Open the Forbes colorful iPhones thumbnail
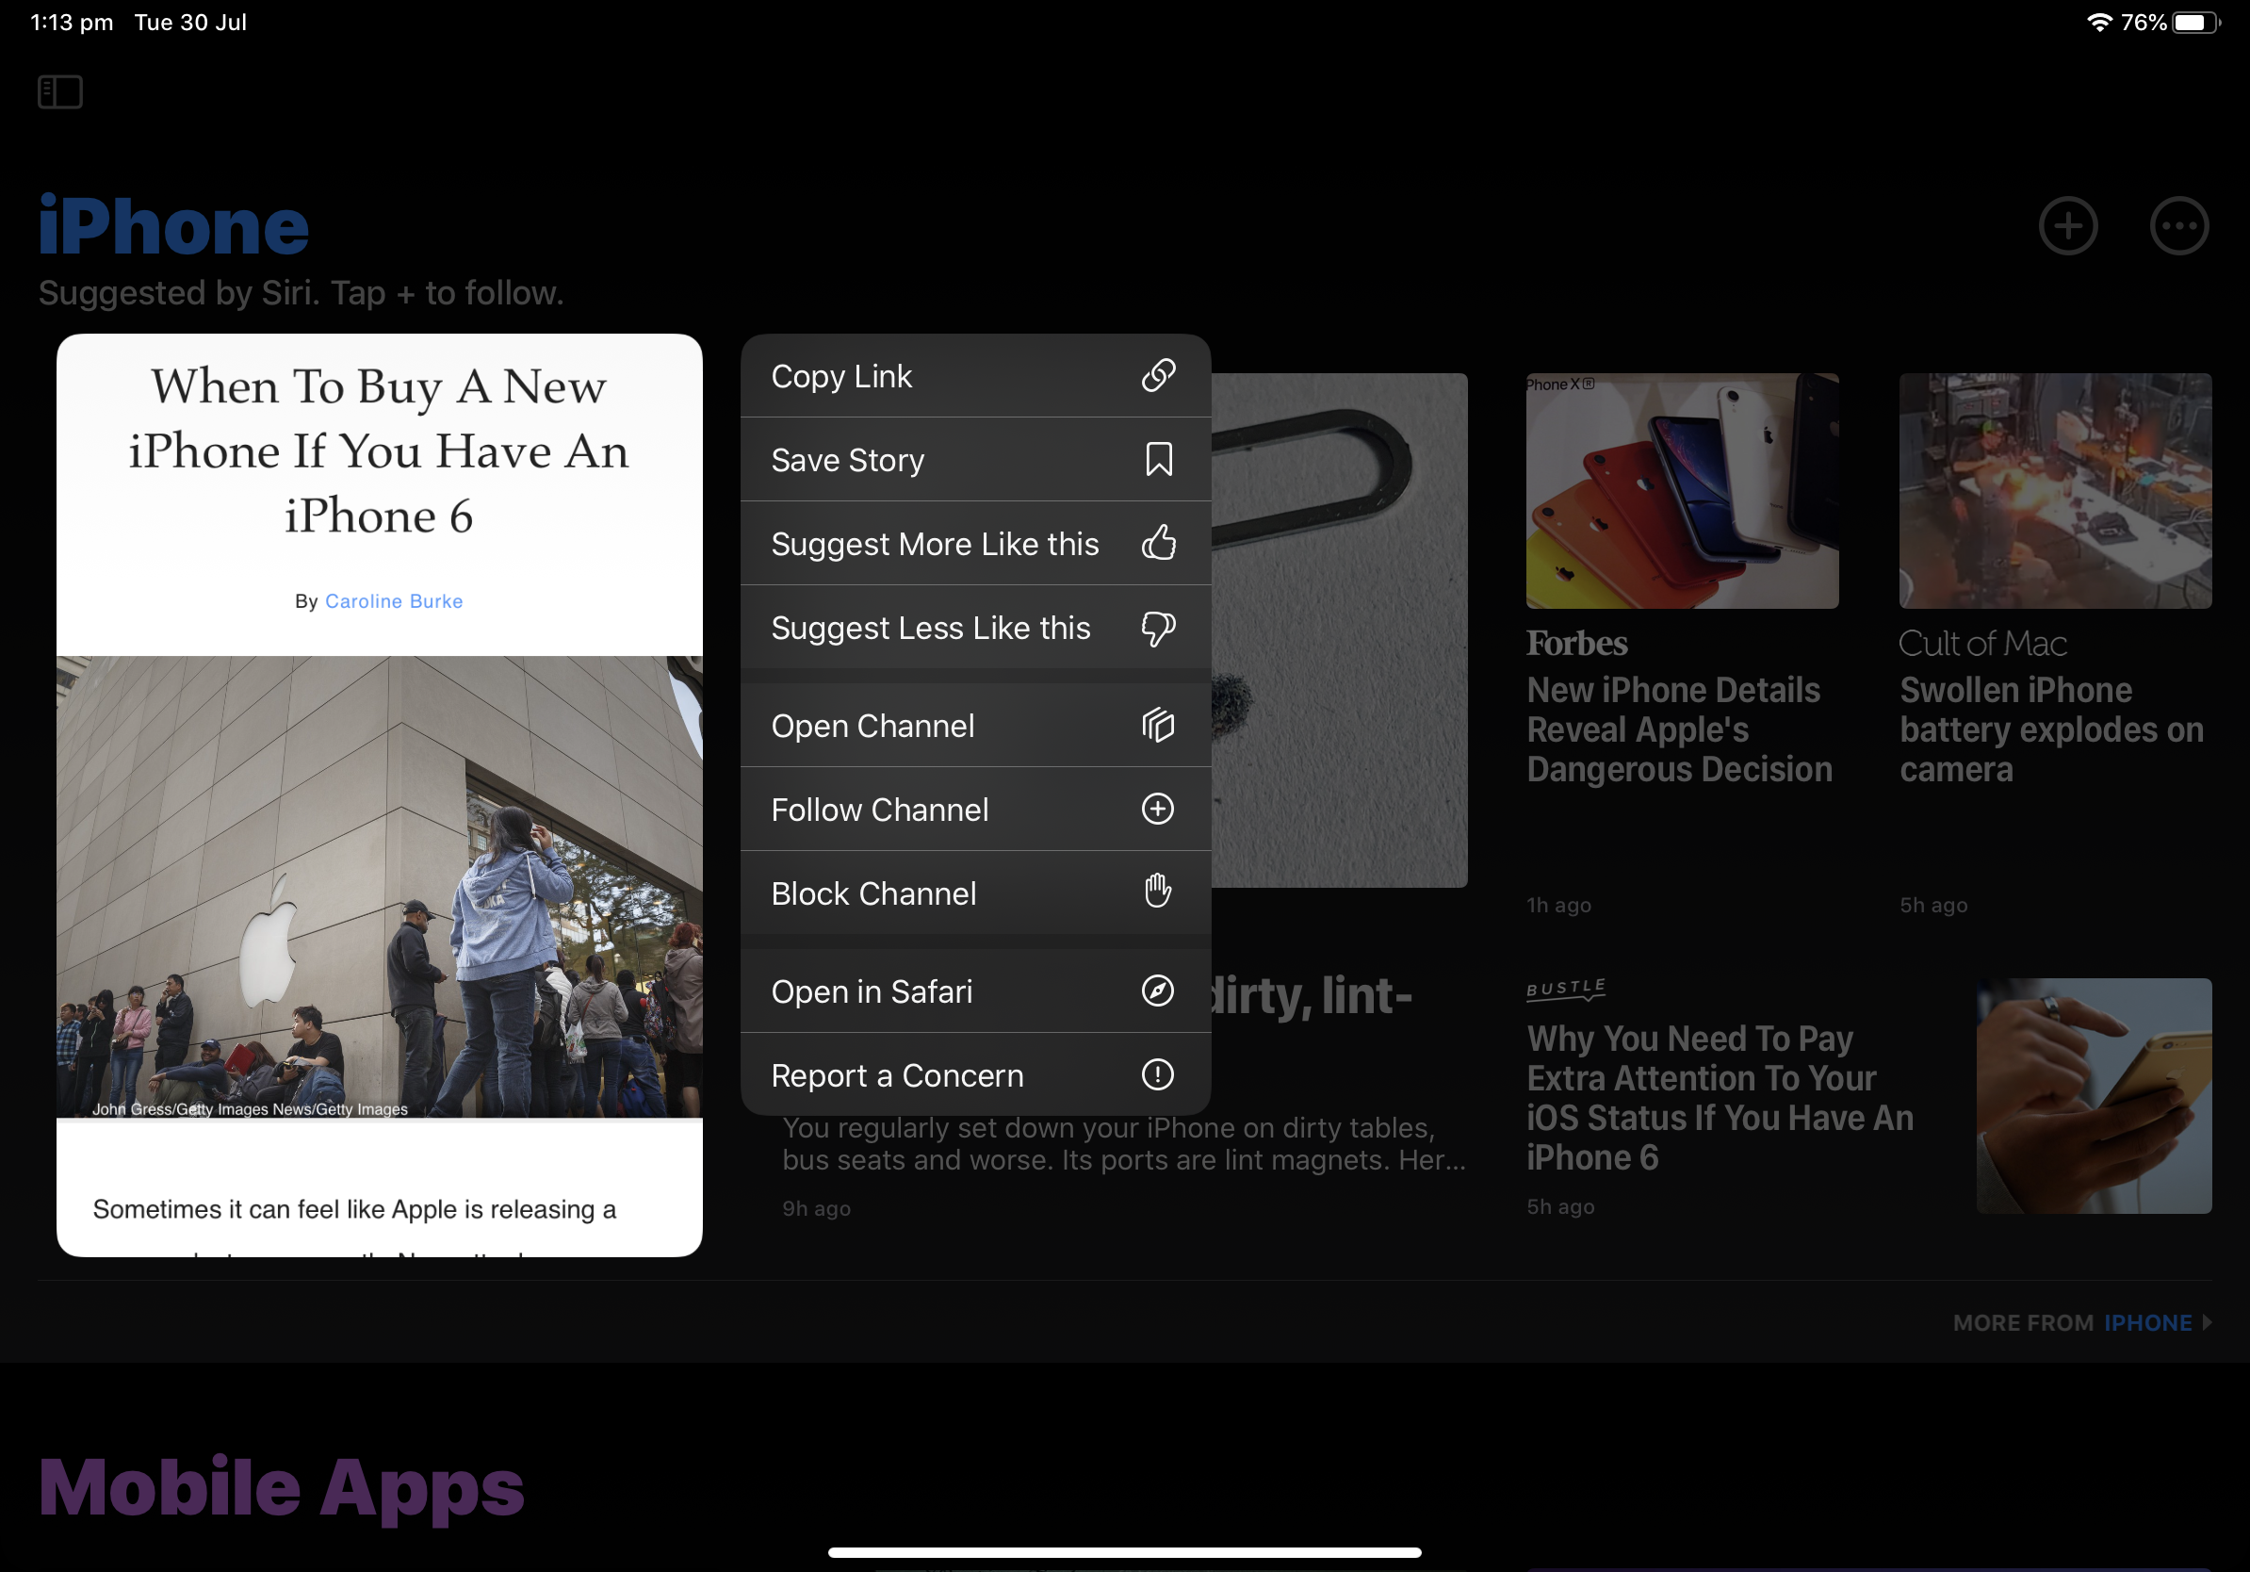 pyautogui.click(x=1682, y=490)
